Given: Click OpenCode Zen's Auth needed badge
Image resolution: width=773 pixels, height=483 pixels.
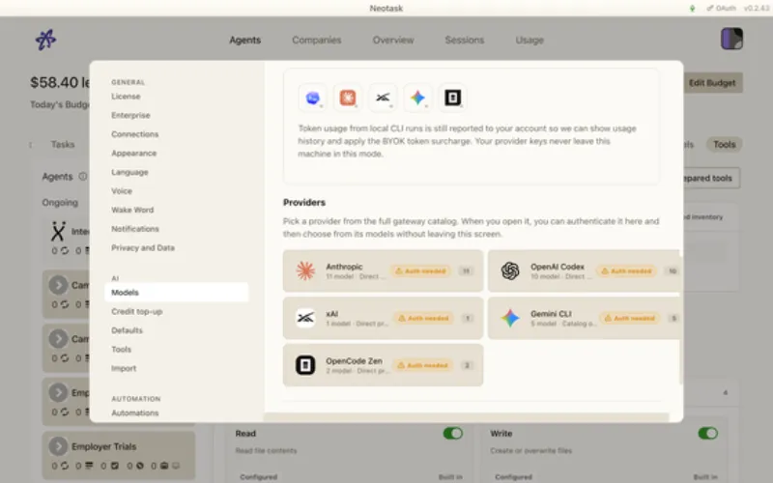Looking at the screenshot, I should (x=423, y=366).
